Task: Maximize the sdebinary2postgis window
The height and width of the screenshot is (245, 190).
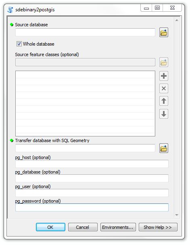Action: coord(157,8)
